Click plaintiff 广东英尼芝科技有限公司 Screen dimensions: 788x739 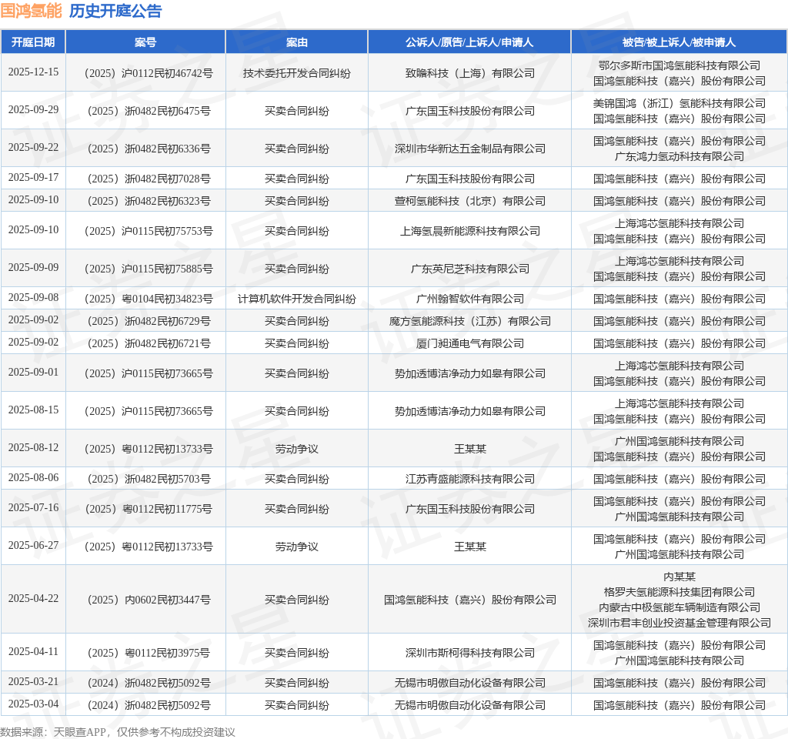[x=470, y=269]
